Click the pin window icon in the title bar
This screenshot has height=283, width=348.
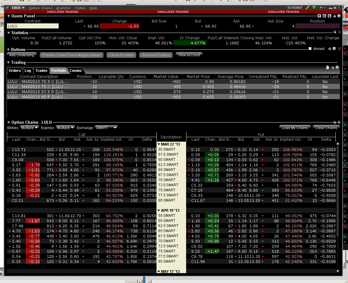(320, 7)
